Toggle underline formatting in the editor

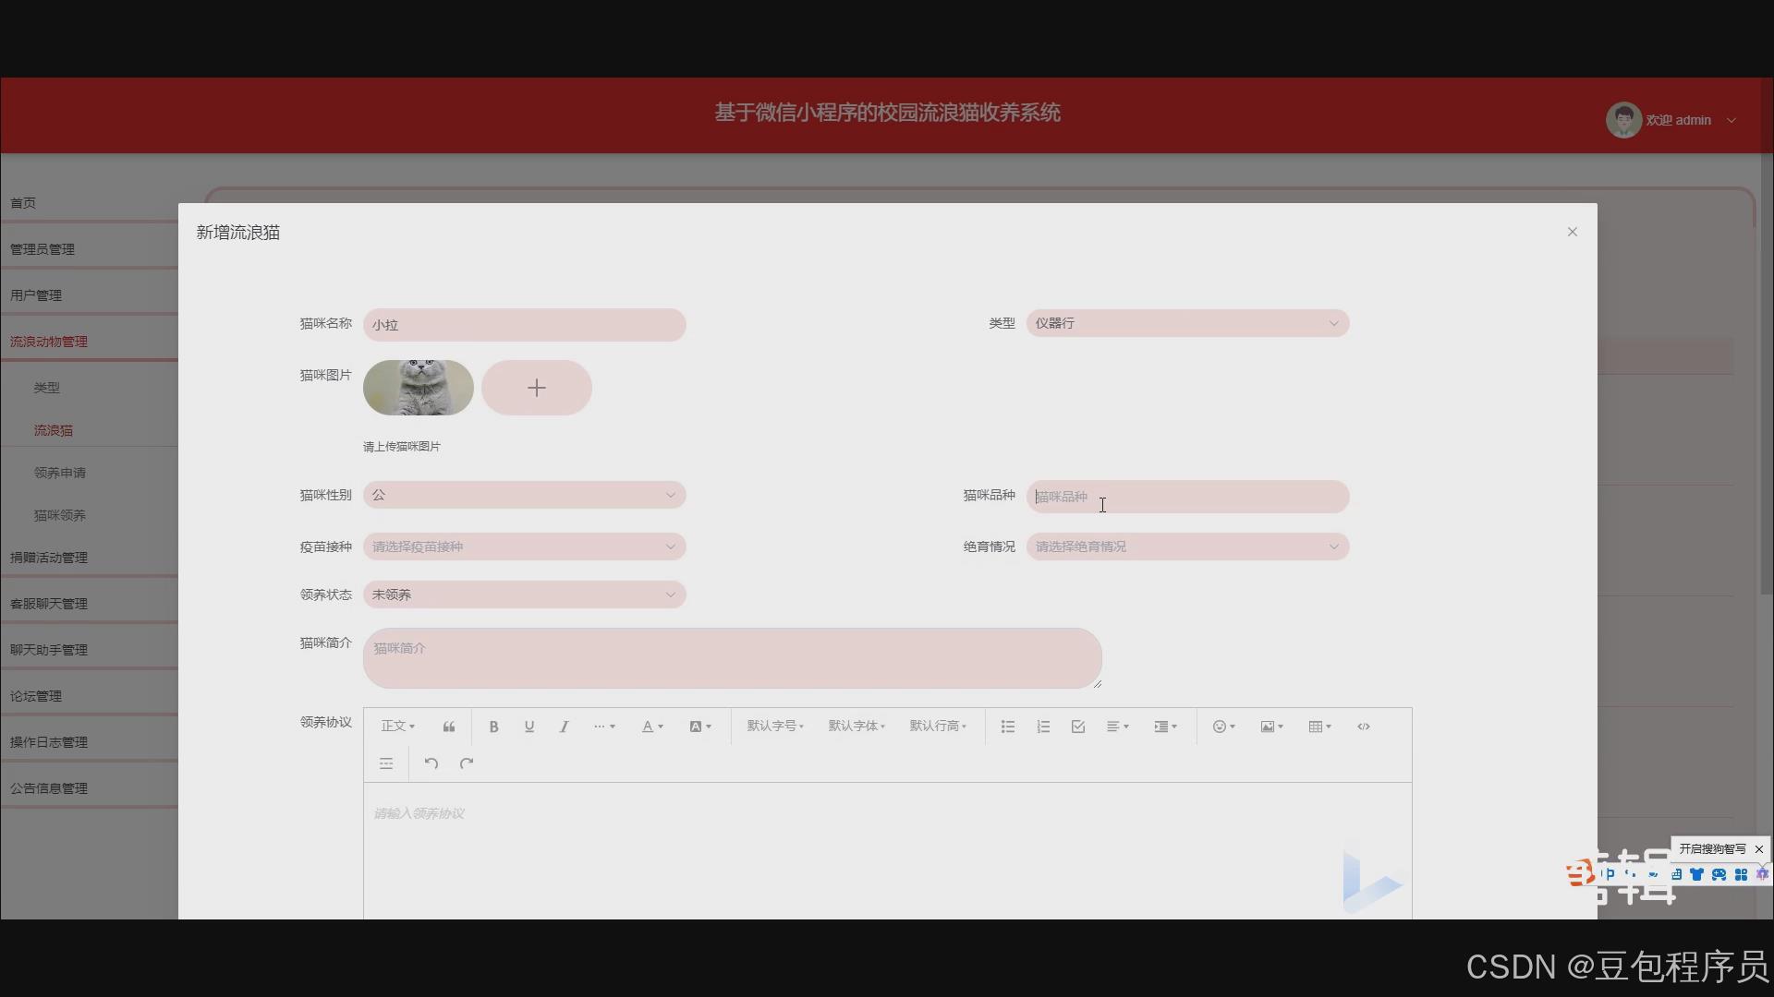click(529, 727)
